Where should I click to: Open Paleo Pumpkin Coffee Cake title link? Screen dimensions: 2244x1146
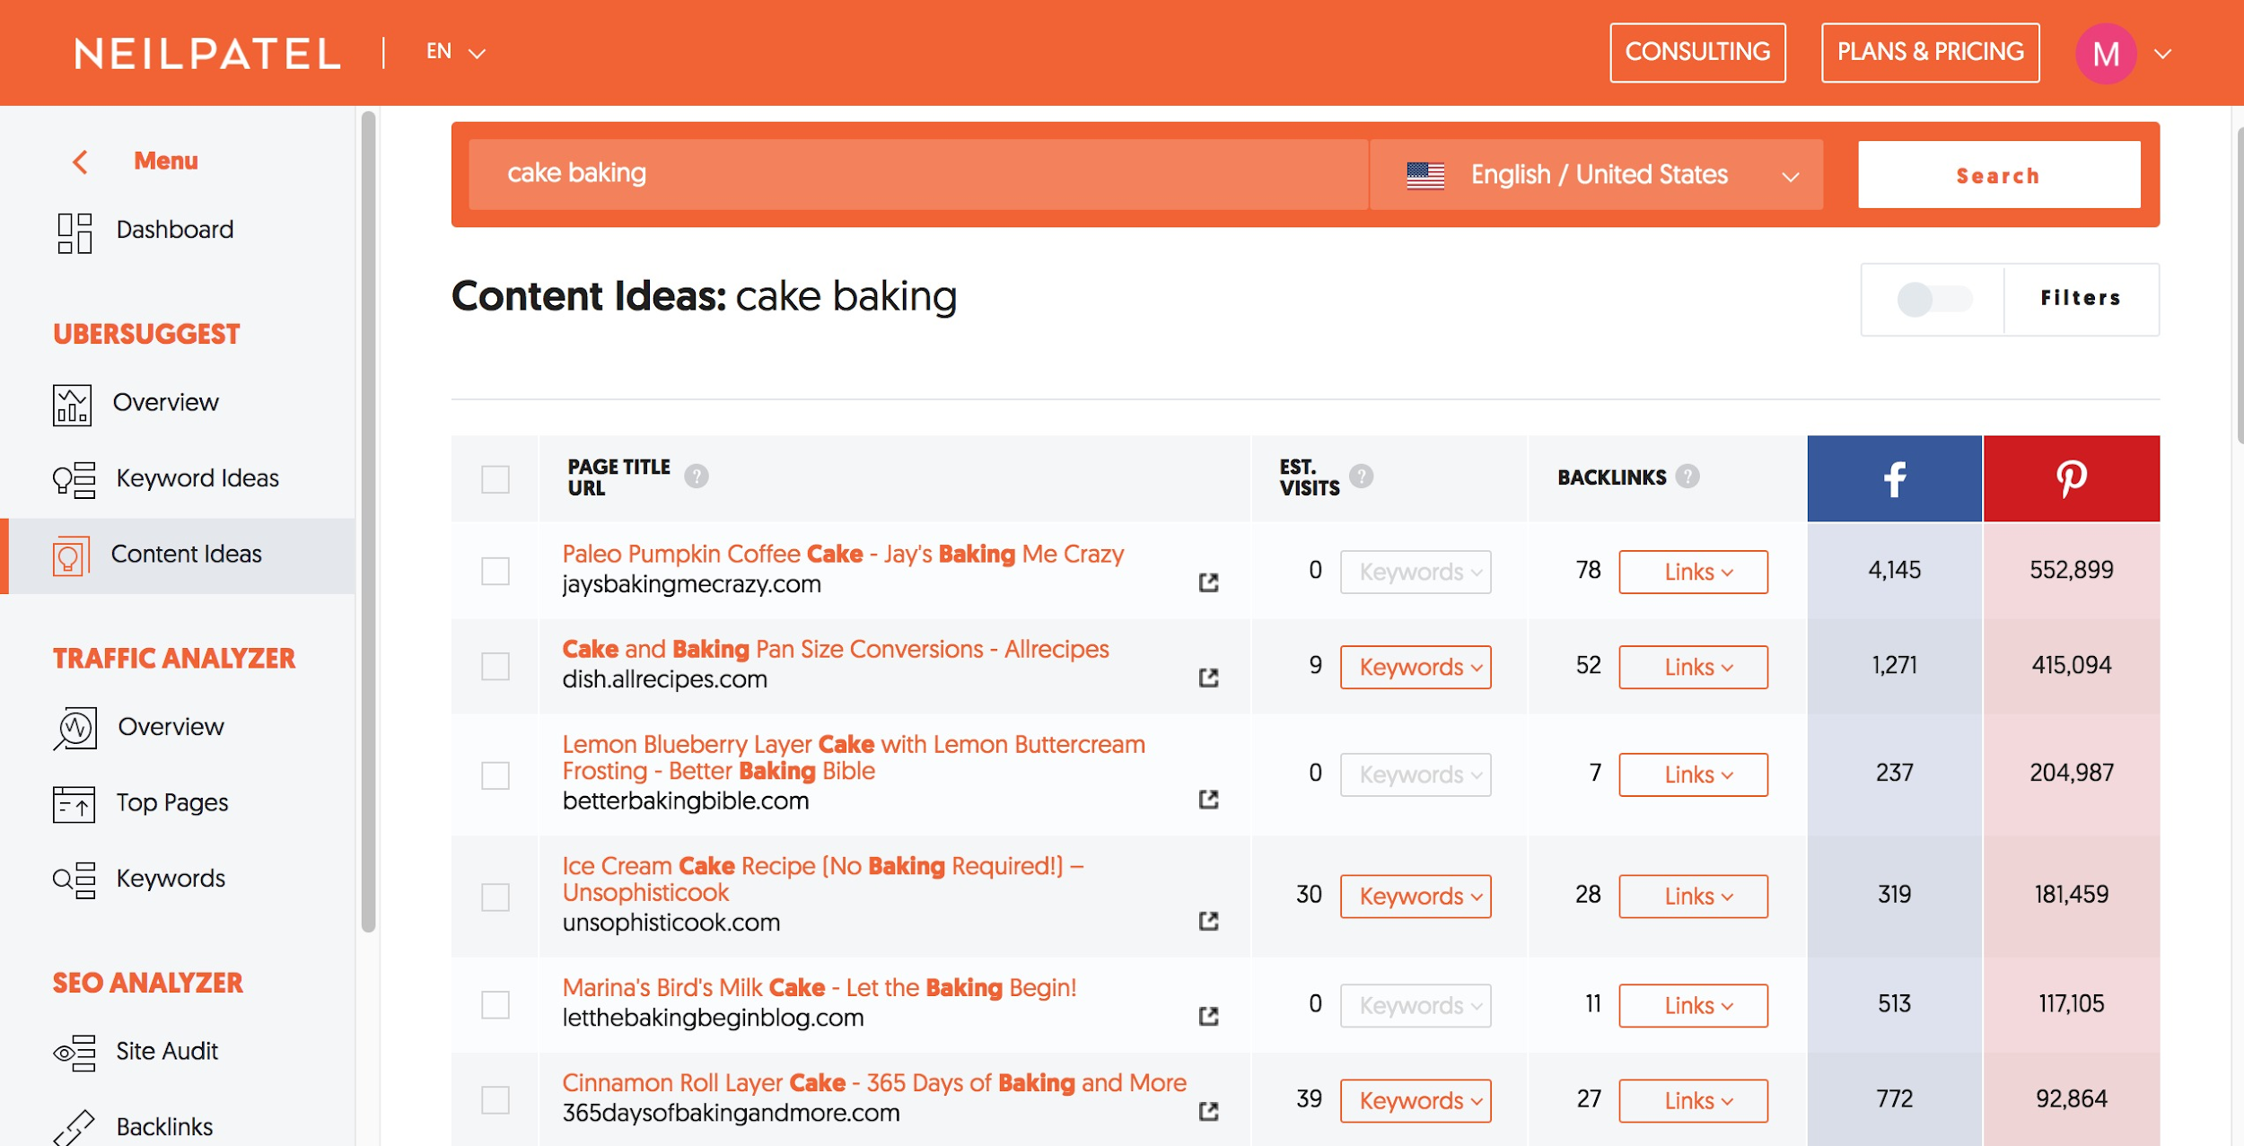[843, 555]
